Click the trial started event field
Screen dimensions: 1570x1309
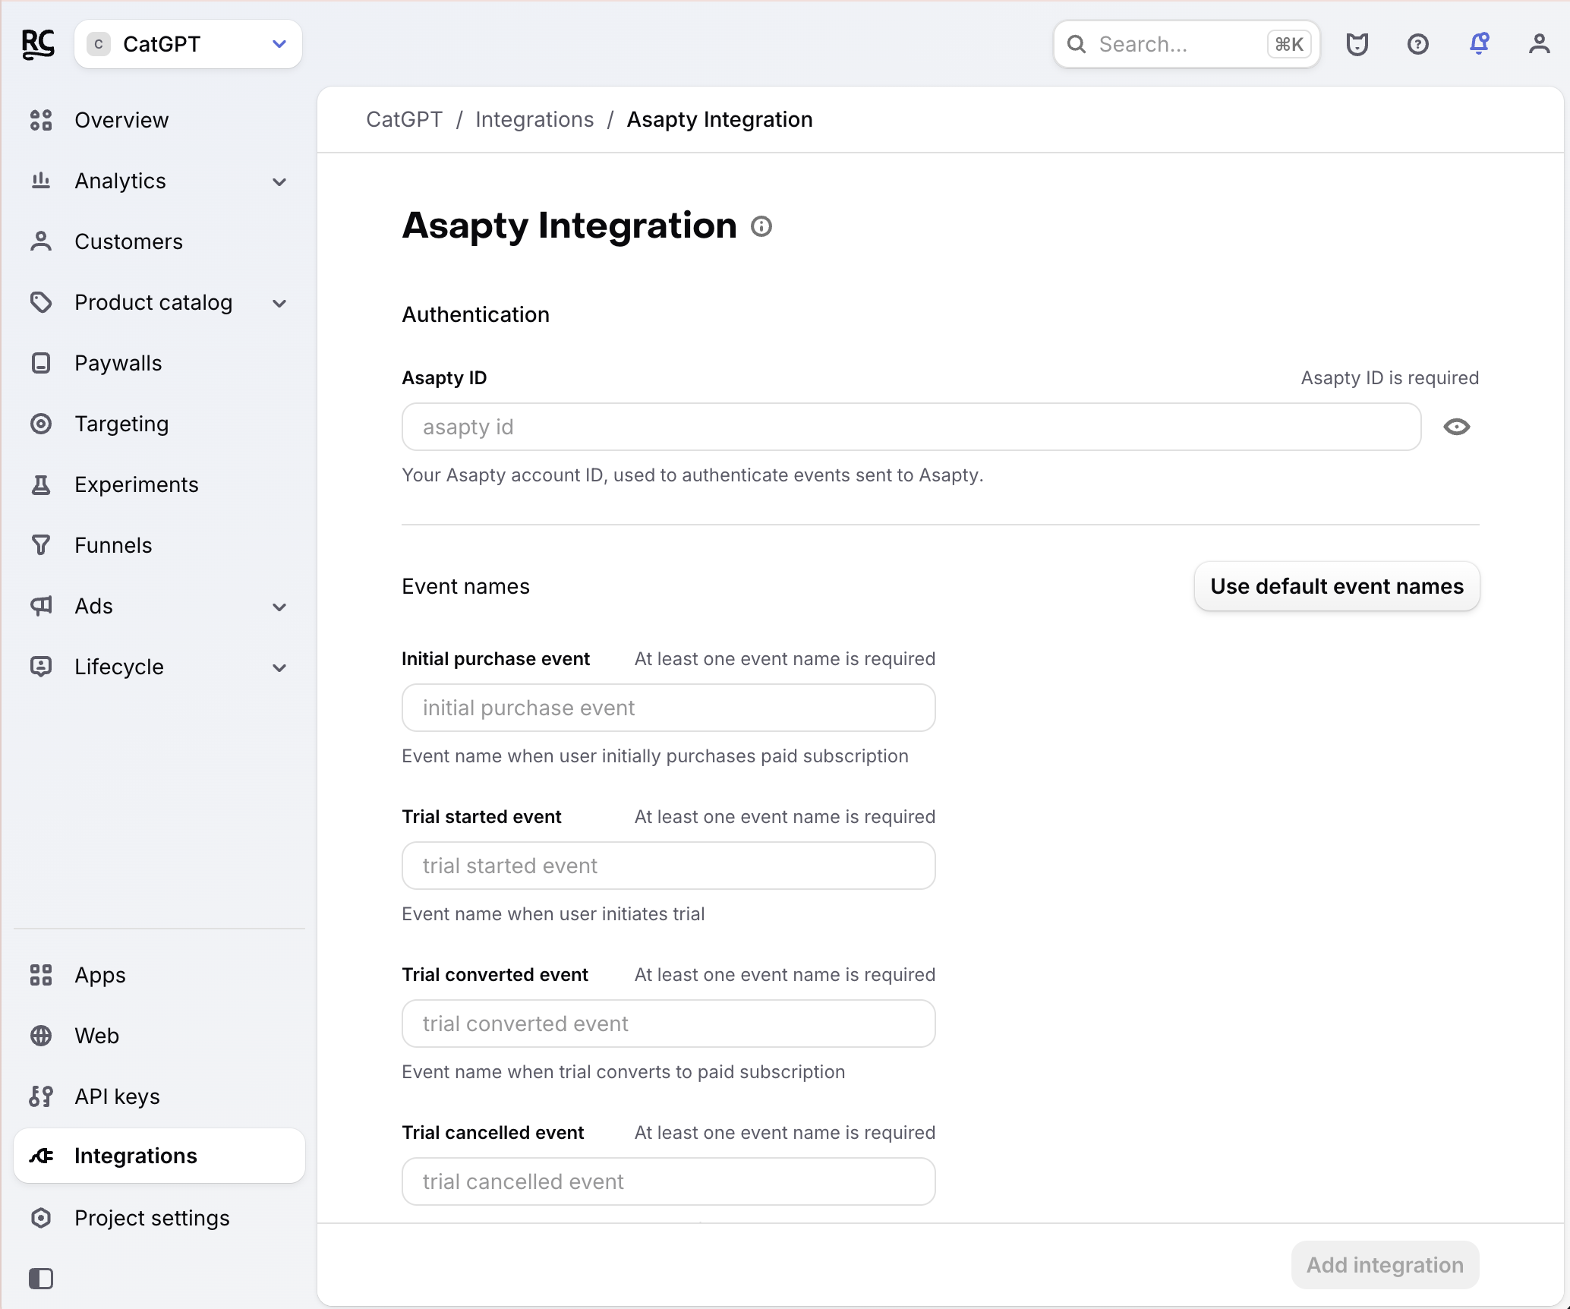pos(669,866)
